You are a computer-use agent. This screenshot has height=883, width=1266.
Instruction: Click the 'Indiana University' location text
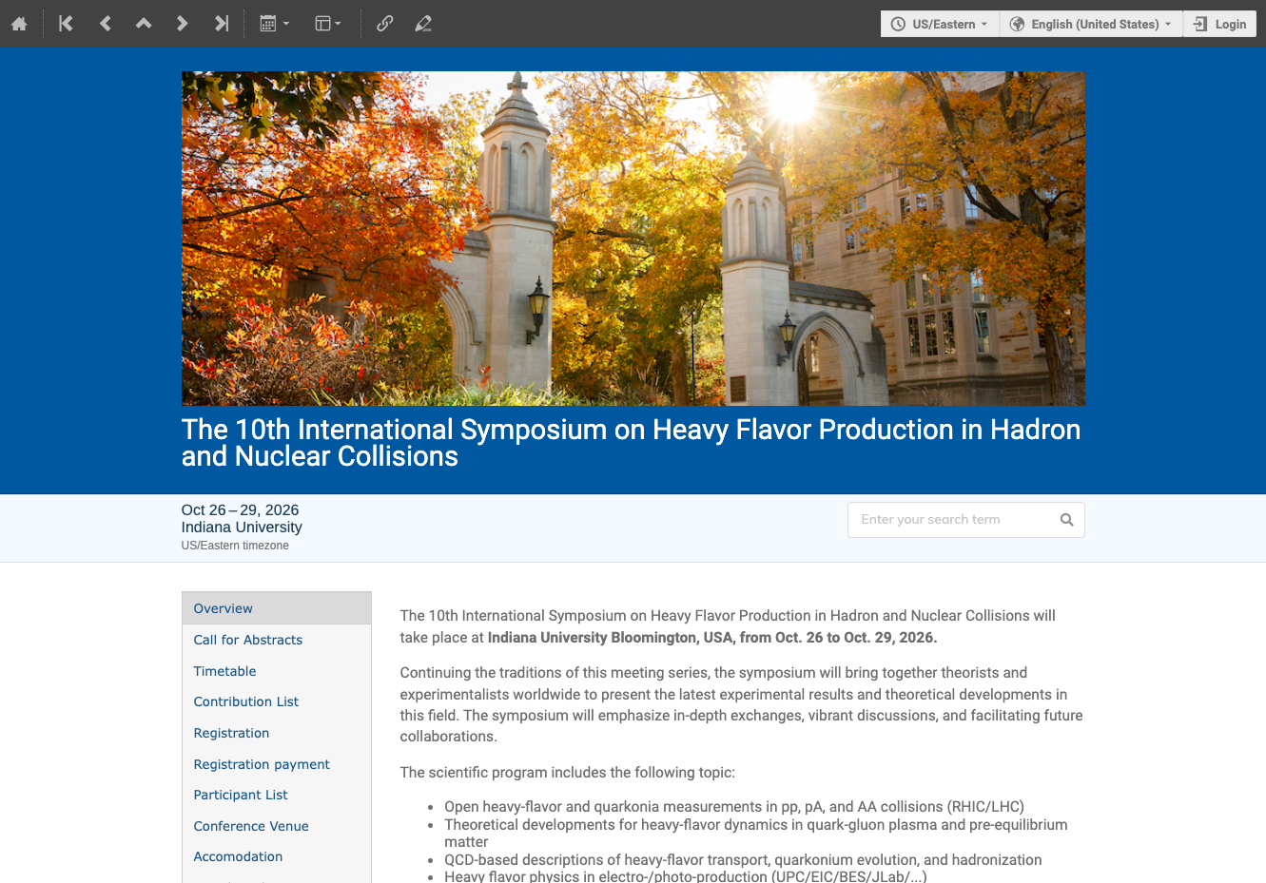coord(242,528)
